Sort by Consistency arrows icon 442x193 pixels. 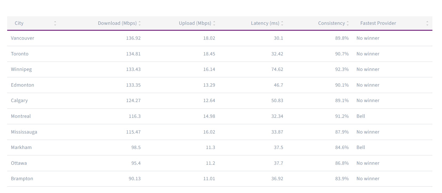(x=348, y=23)
